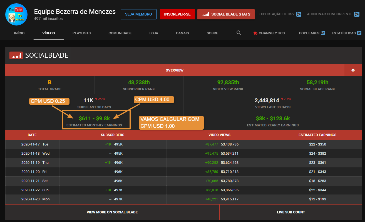Click the SEJA MEMBRO button
Screen dimensions: 365x222
coord(138,14)
